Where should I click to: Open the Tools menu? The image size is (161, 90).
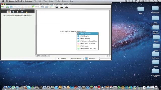[58, 1]
